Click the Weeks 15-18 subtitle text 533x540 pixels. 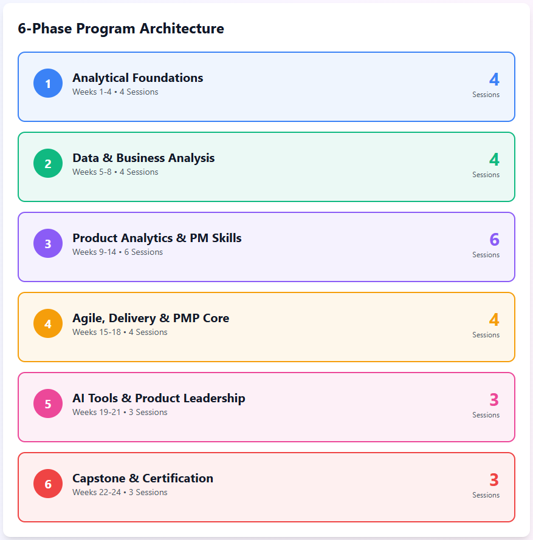[120, 332]
